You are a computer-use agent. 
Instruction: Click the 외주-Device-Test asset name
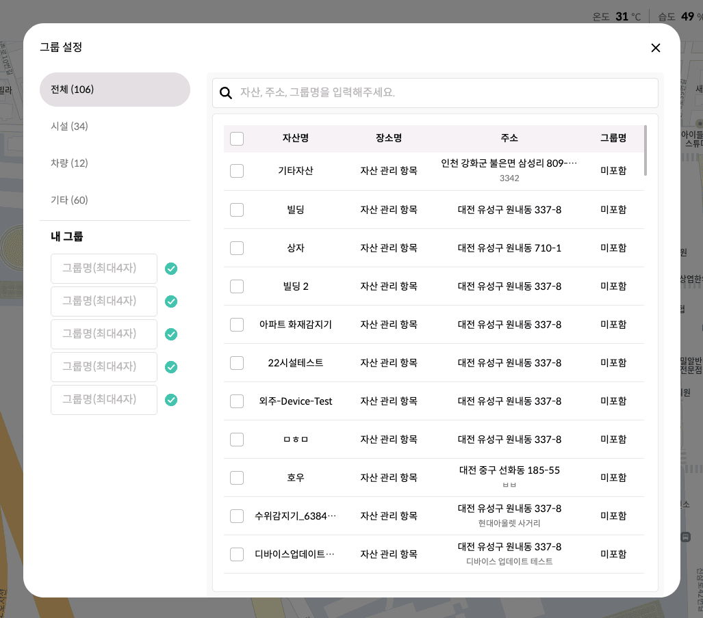coord(296,401)
